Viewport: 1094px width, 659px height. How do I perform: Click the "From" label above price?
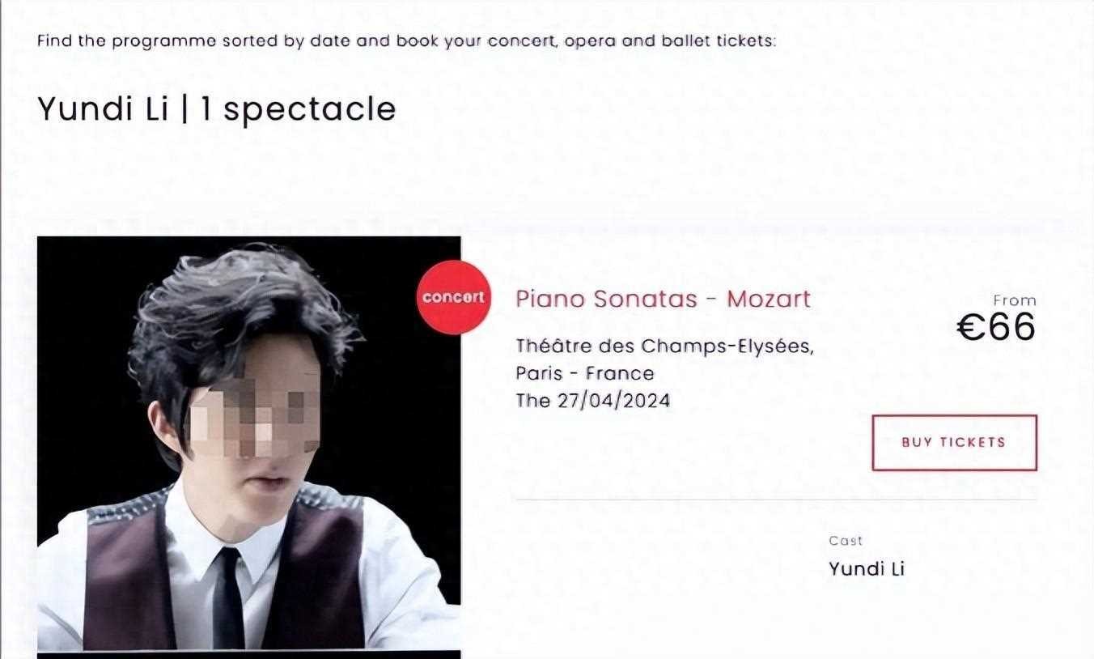click(x=1014, y=300)
